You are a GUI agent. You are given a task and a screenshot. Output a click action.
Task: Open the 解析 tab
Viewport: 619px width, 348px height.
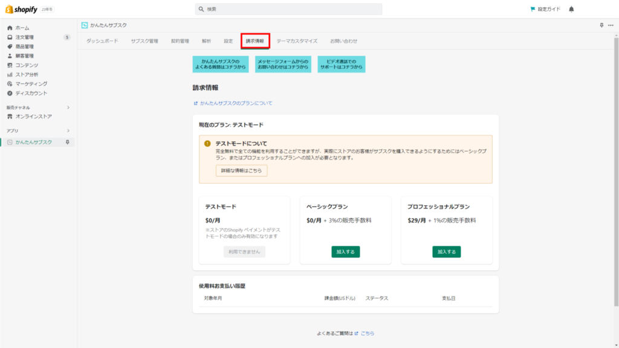click(x=207, y=41)
